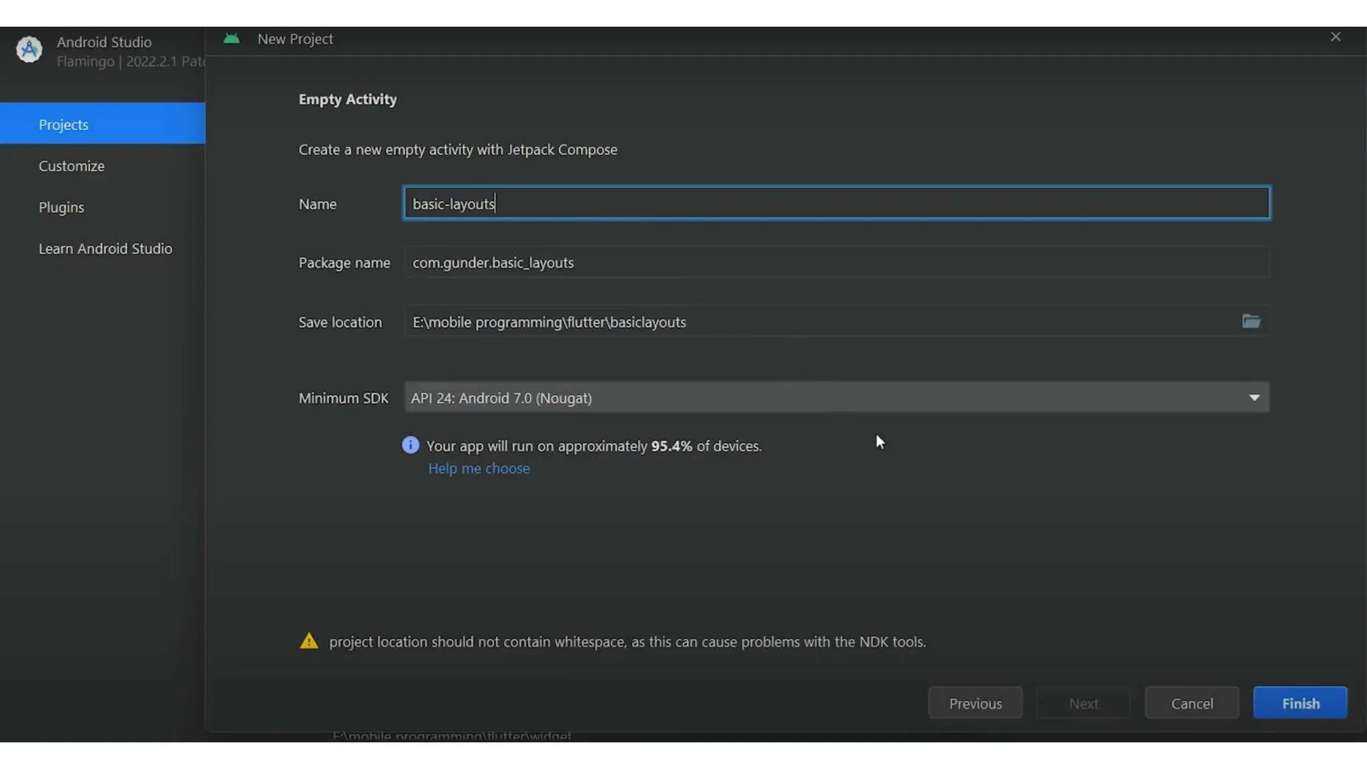Click the blue info icon near device percentage

[411, 445]
